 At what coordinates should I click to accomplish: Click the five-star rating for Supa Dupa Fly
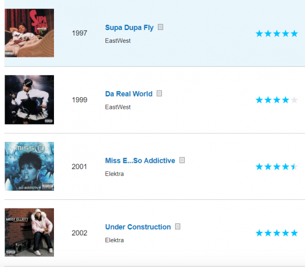click(277, 34)
